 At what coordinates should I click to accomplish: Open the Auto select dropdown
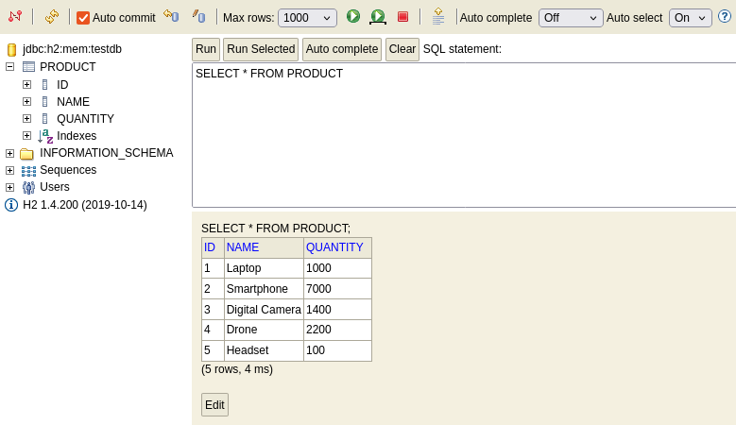691,18
